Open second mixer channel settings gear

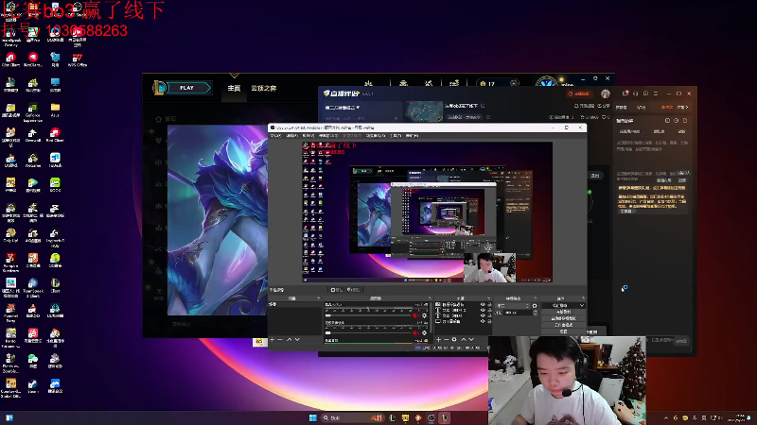424,333
